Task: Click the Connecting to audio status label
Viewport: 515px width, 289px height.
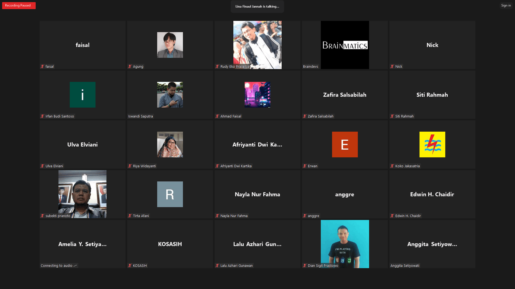Action: pos(58,265)
